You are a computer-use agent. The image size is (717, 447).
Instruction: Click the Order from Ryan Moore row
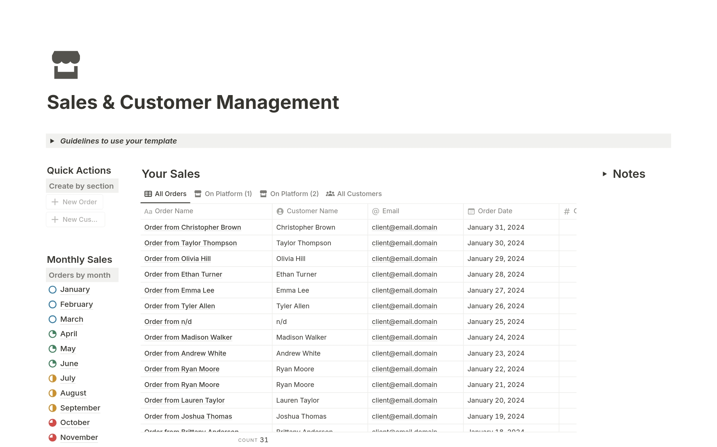point(182,369)
